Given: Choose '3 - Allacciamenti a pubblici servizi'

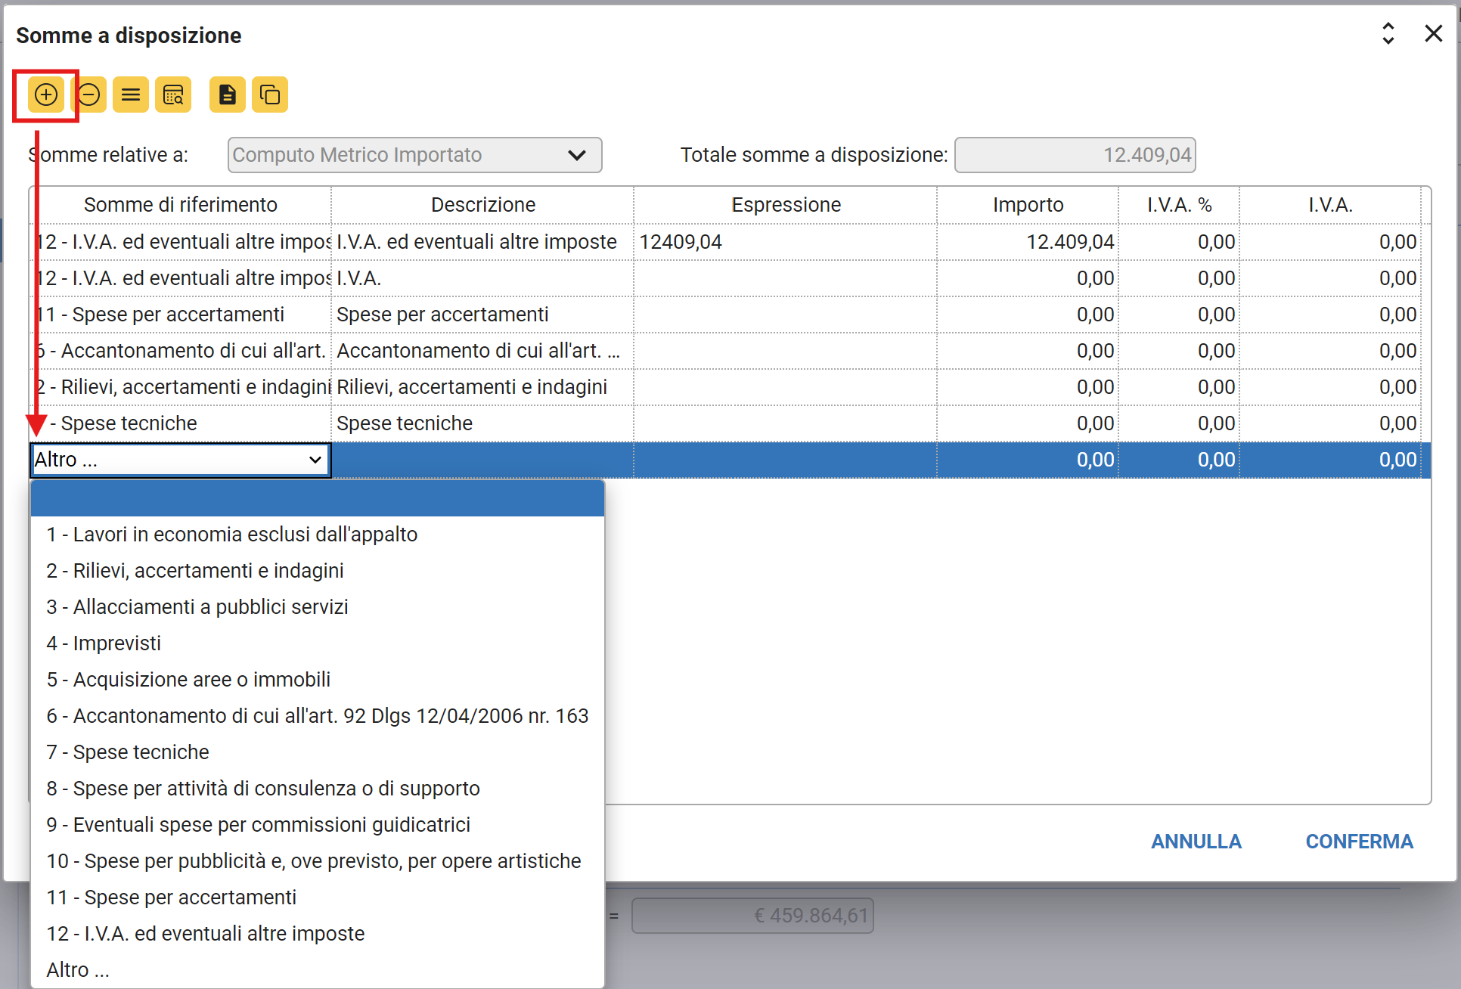Looking at the screenshot, I should coord(197,607).
